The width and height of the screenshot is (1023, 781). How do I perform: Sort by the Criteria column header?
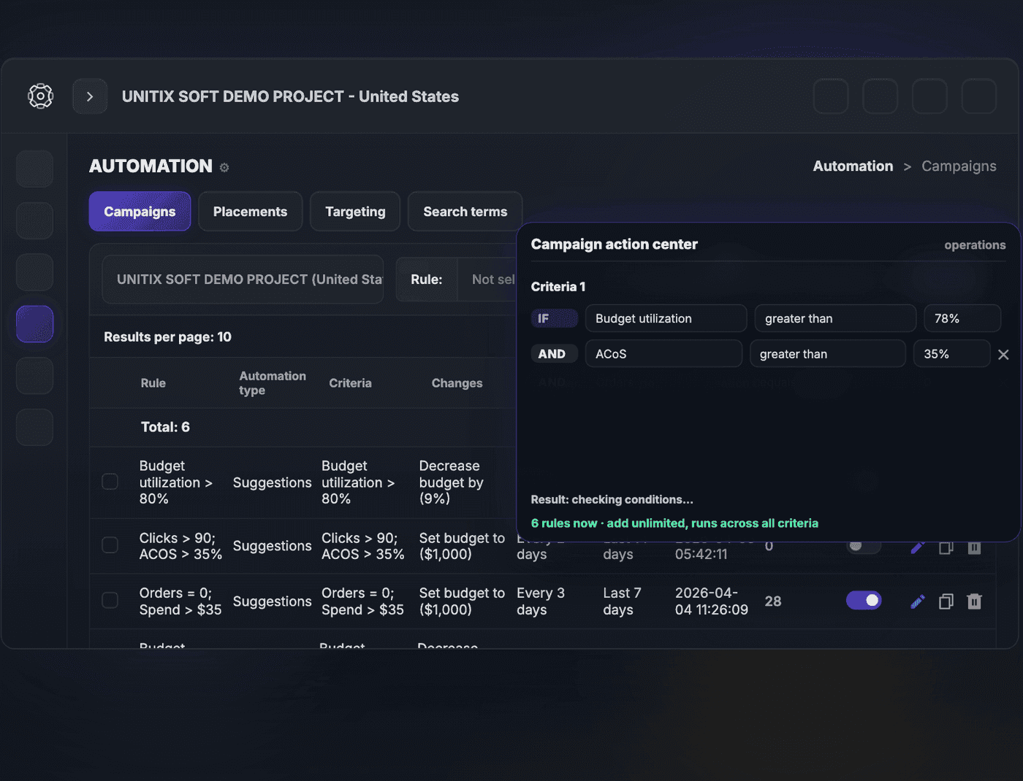click(350, 383)
